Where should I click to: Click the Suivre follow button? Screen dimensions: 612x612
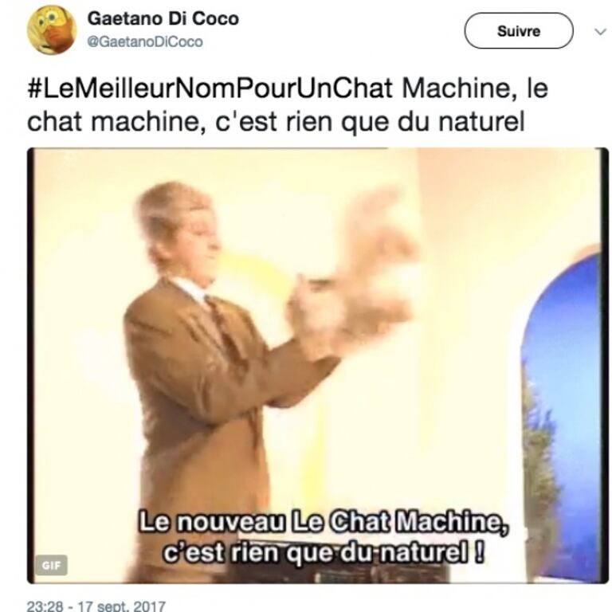[x=518, y=31]
